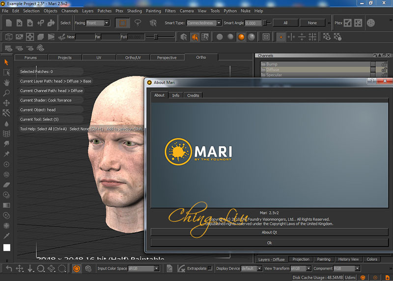The width and height of the screenshot is (393, 281).
Task: Click the wireframe cube view icon
Action: 9,37
